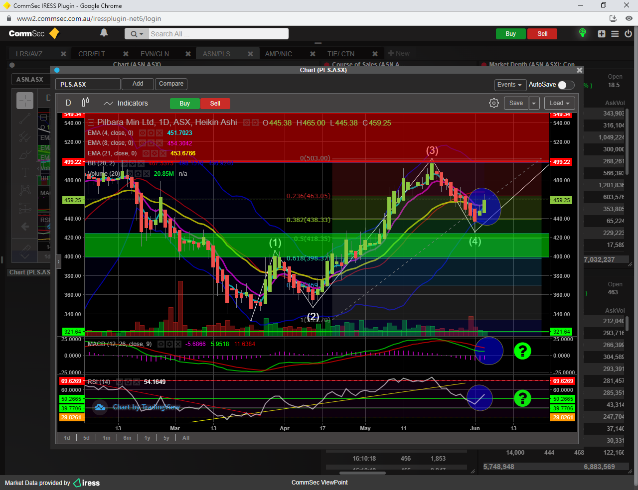Toggle the AutoSave switch

tap(566, 85)
